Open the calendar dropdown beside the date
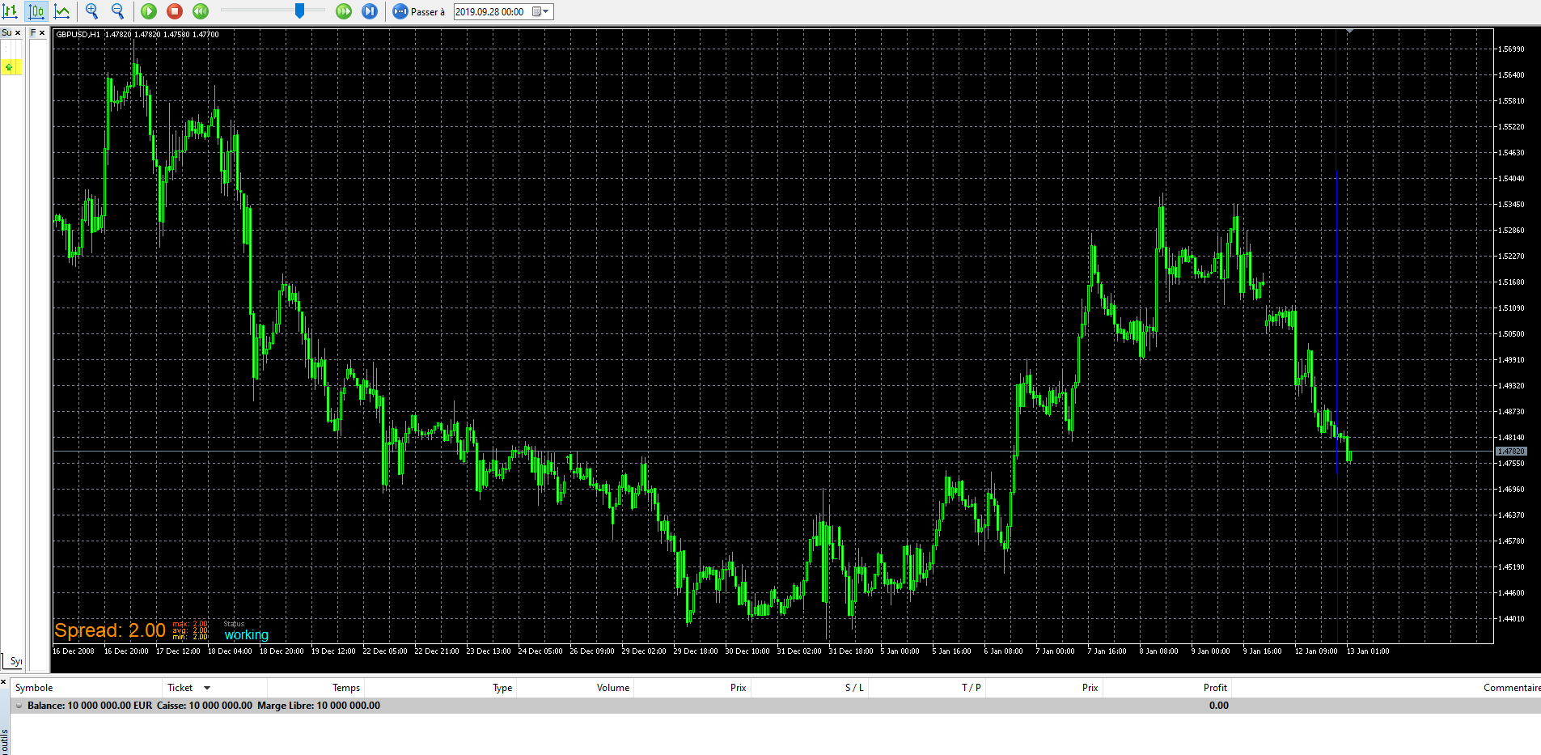The width and height of the screenshot is (1541, 755). pos(541,11)
